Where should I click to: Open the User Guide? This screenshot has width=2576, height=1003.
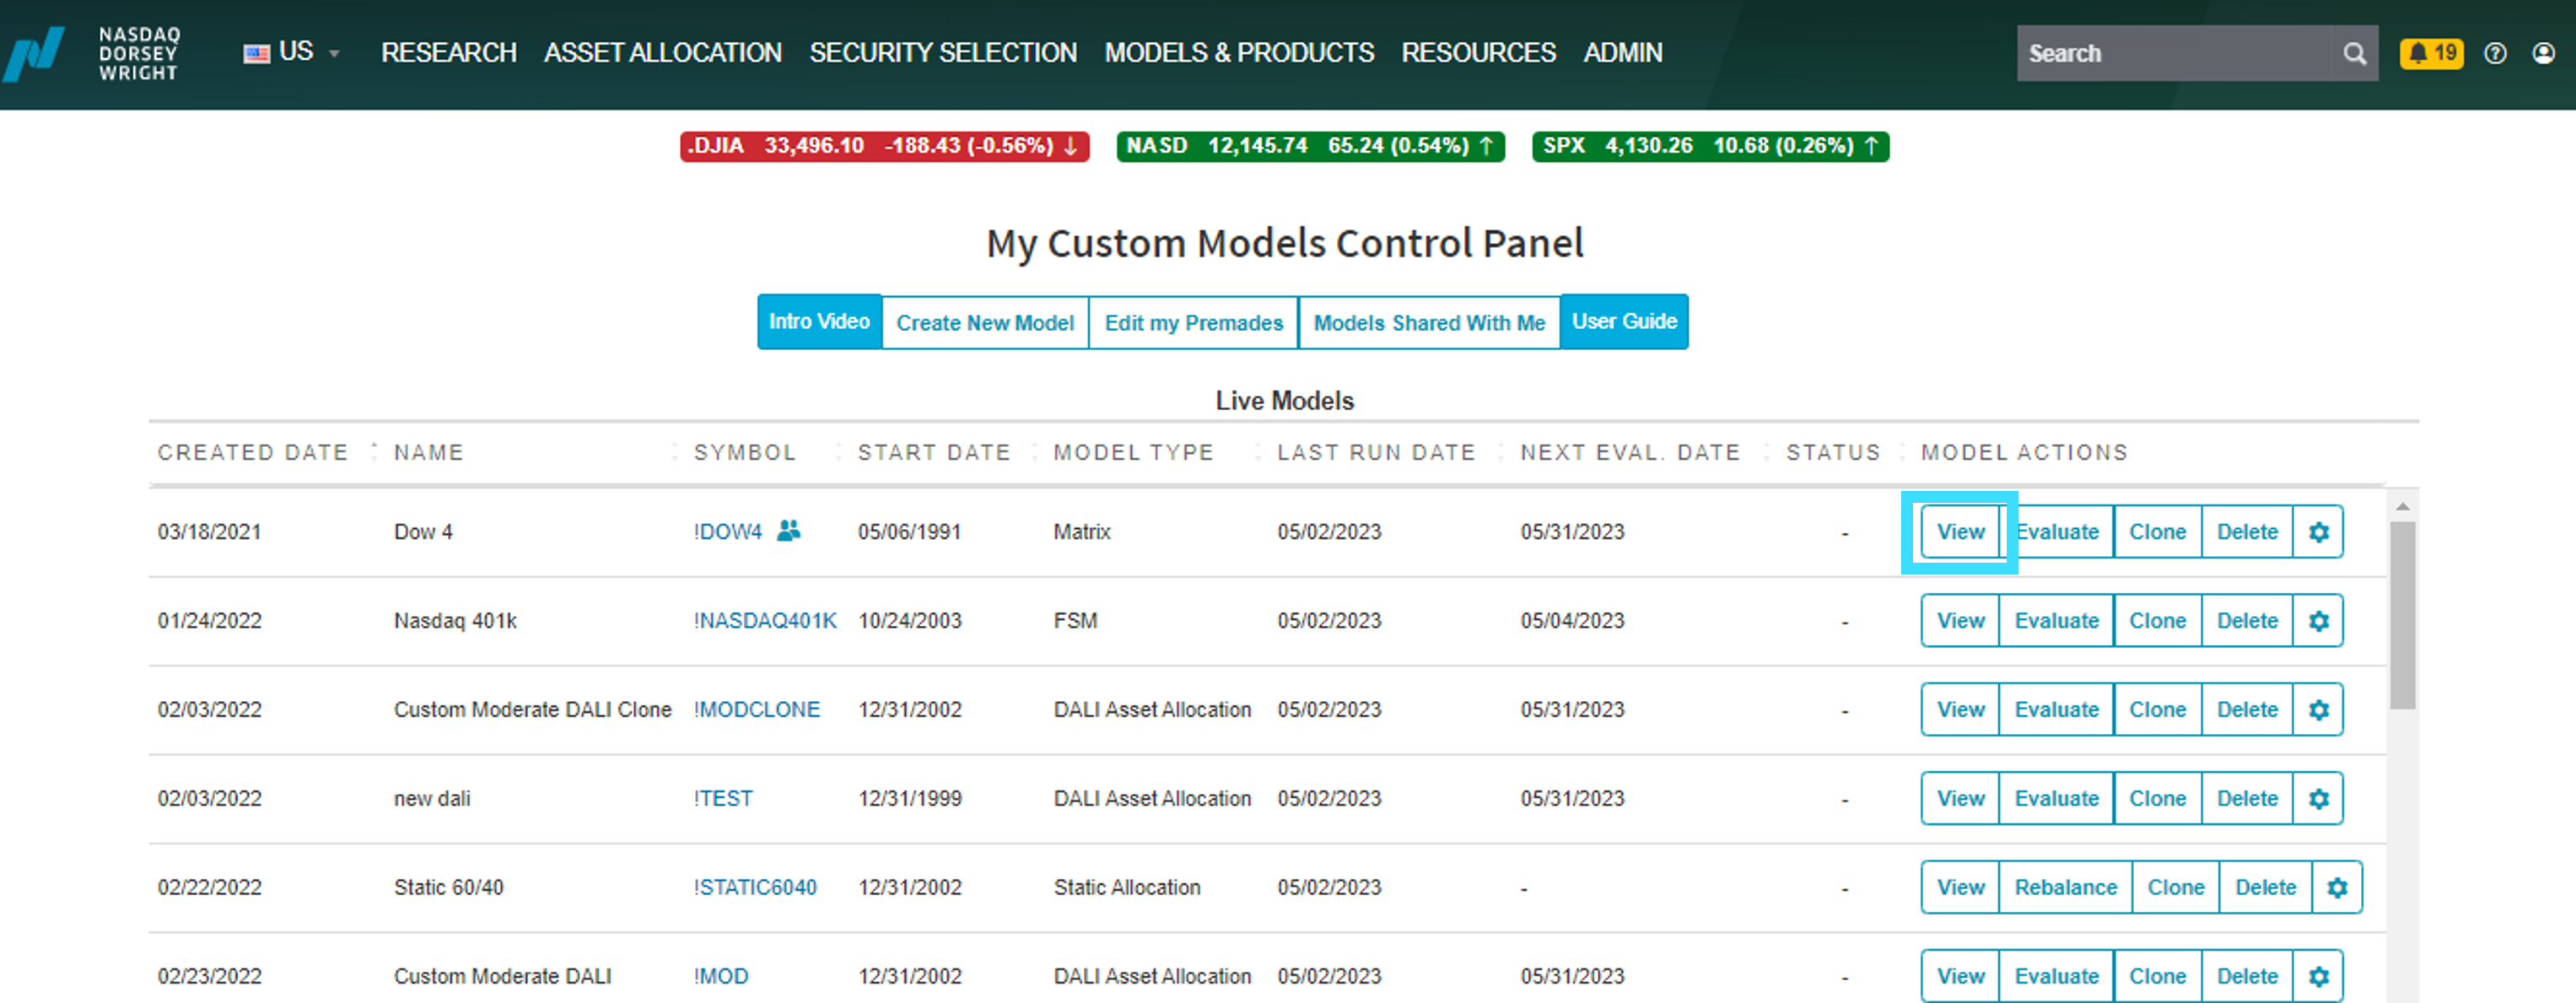click(x=1624, y=322)
